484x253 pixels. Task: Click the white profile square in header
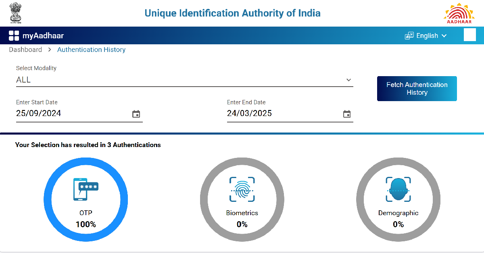point(470,35)
